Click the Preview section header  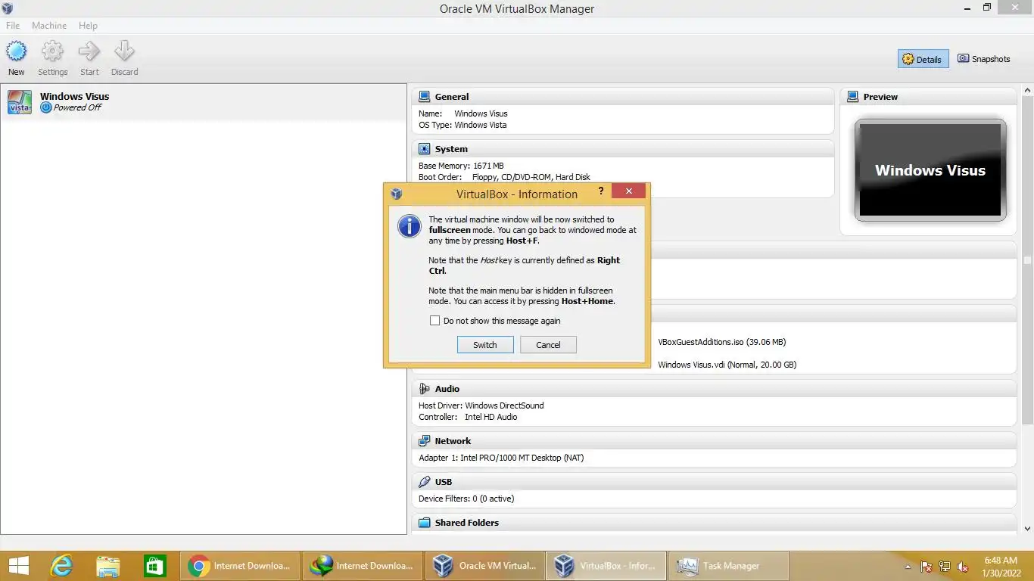tap(928, 97)
